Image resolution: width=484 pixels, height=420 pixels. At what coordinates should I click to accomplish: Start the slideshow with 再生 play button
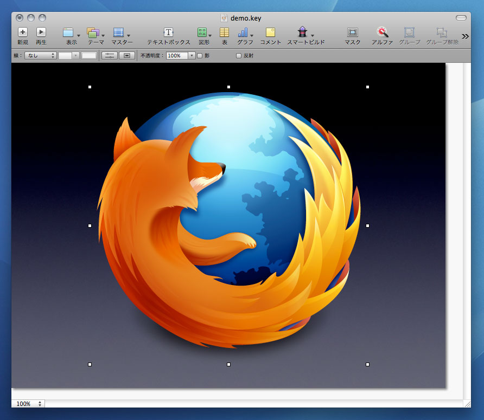point(41,33)
